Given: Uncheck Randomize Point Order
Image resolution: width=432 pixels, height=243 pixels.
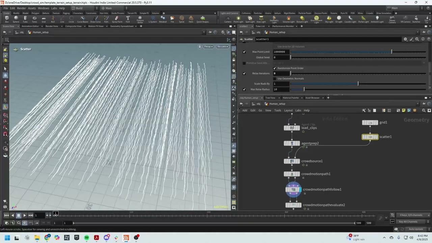Looking at the screenshot, I should [x=275, y=68].
